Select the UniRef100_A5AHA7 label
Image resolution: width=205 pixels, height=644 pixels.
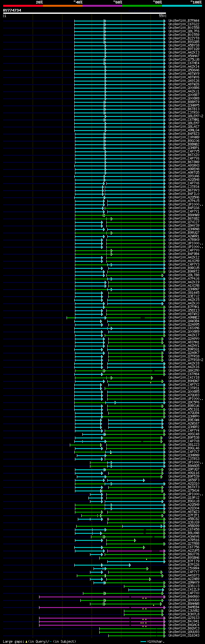pyautogui.click(x=184, y=56)
